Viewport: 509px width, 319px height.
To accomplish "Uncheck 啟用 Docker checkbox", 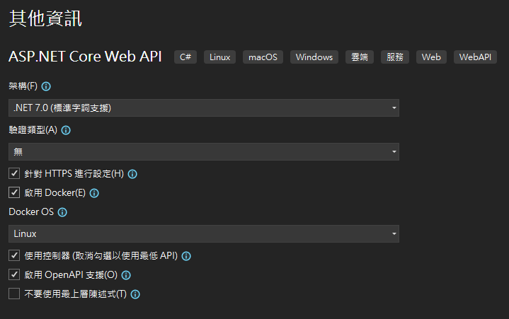I will pos(14,192).
